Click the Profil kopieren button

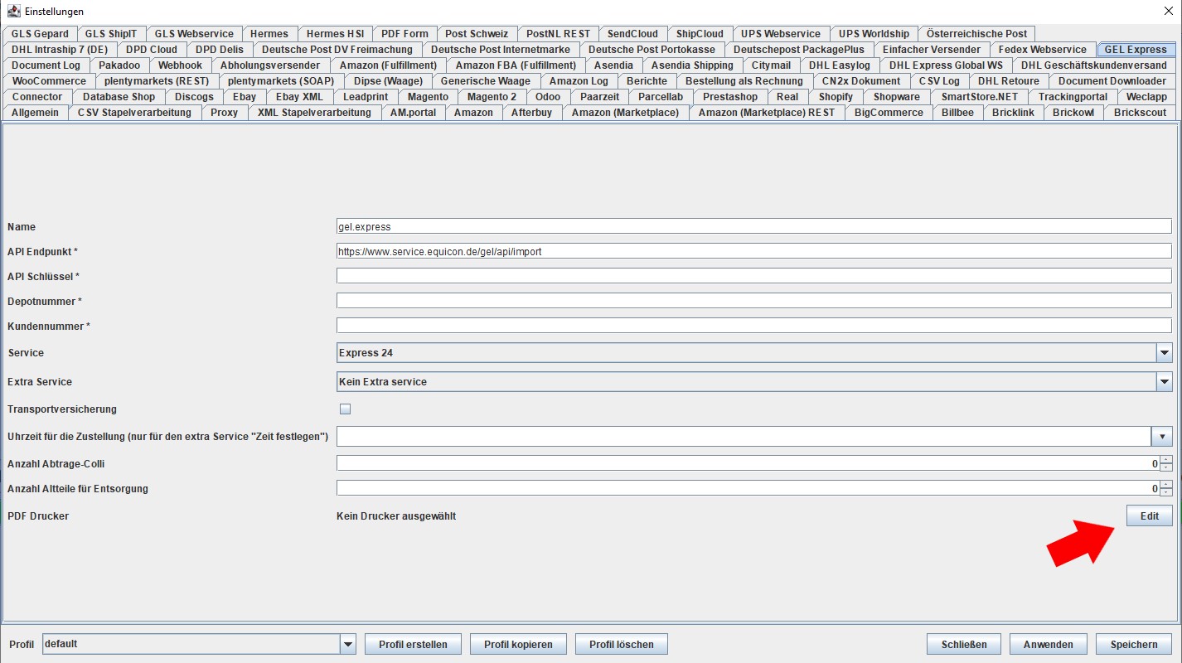tap(518, 645)
